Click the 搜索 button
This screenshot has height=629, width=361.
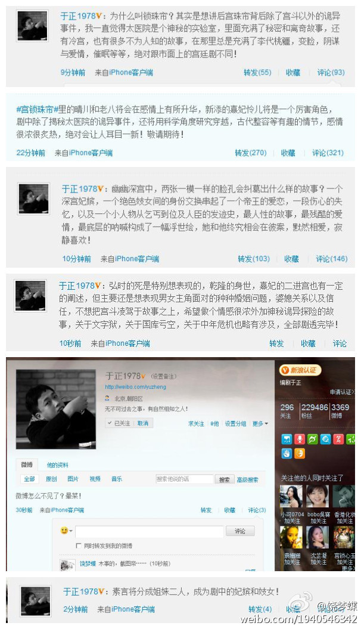tap(225, 479)
